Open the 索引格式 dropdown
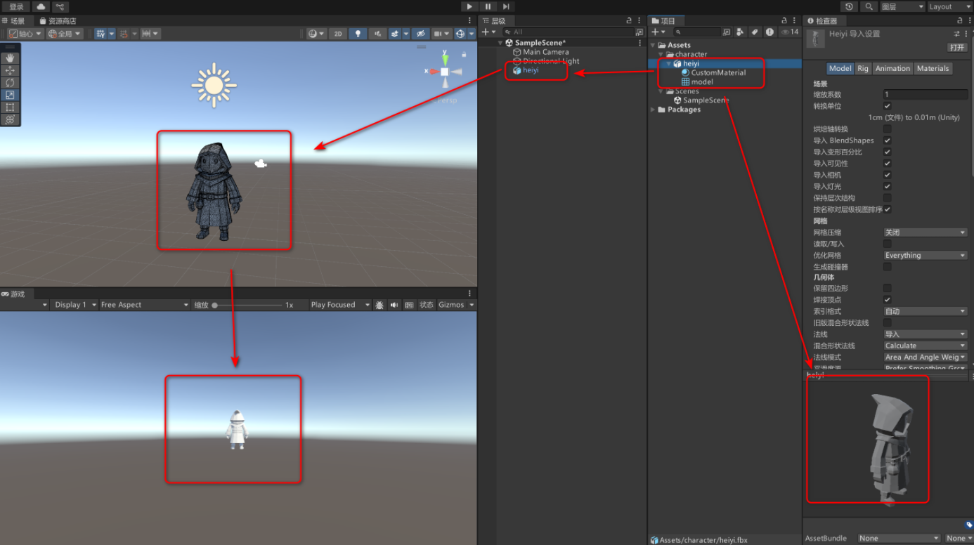The width and height of the screenshot is (974, 545). point(926,311)
